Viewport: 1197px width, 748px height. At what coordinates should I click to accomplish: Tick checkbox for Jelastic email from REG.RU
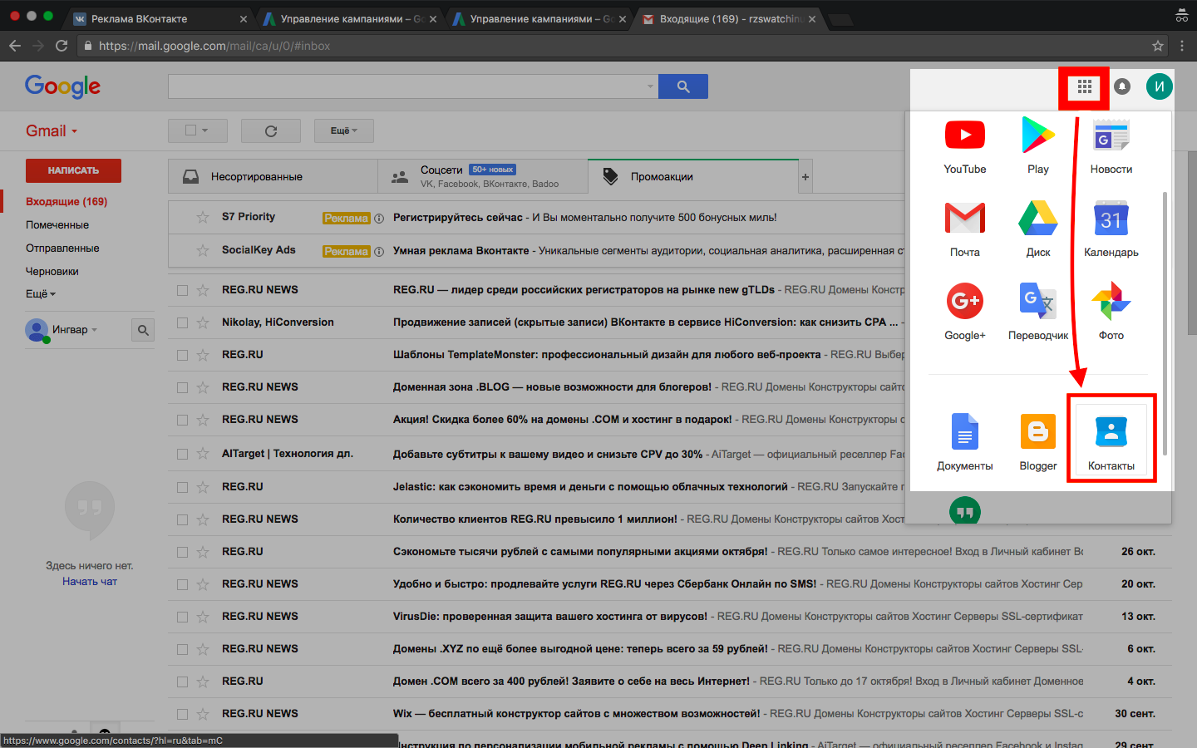click(x=182, y=487)
